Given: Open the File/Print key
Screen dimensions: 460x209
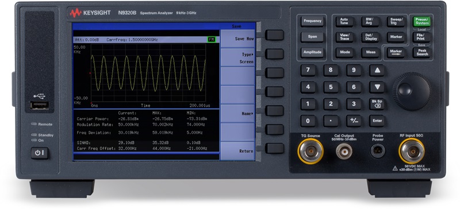Looking at the screenshot, I should tap(422, 37).
